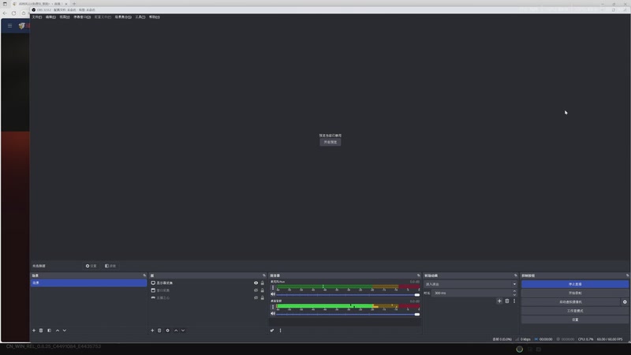
Task: Hide the display capture source
Action: pos(256,283)
